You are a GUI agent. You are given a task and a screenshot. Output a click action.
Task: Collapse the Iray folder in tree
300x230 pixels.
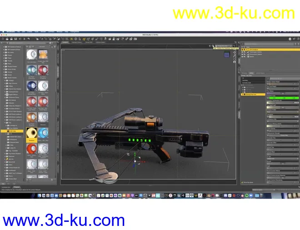(x=5, y=123)
